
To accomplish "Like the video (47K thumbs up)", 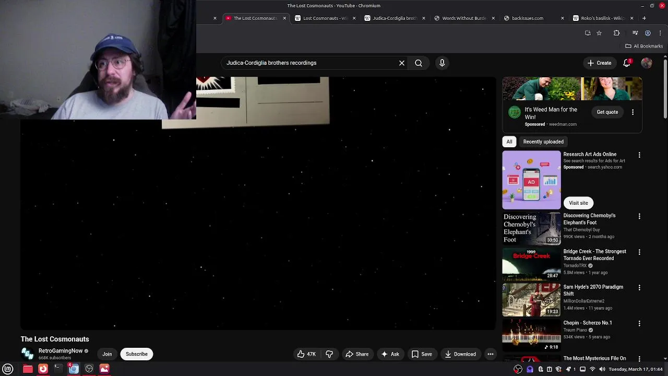I will coord(306,354).
